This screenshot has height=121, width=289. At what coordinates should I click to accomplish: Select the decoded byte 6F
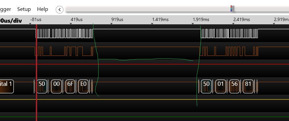coord(70,86)
